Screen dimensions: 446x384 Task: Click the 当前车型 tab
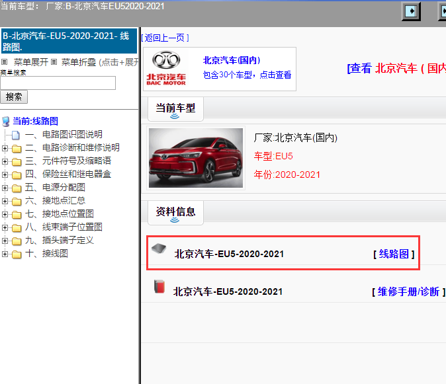[175, 109]
